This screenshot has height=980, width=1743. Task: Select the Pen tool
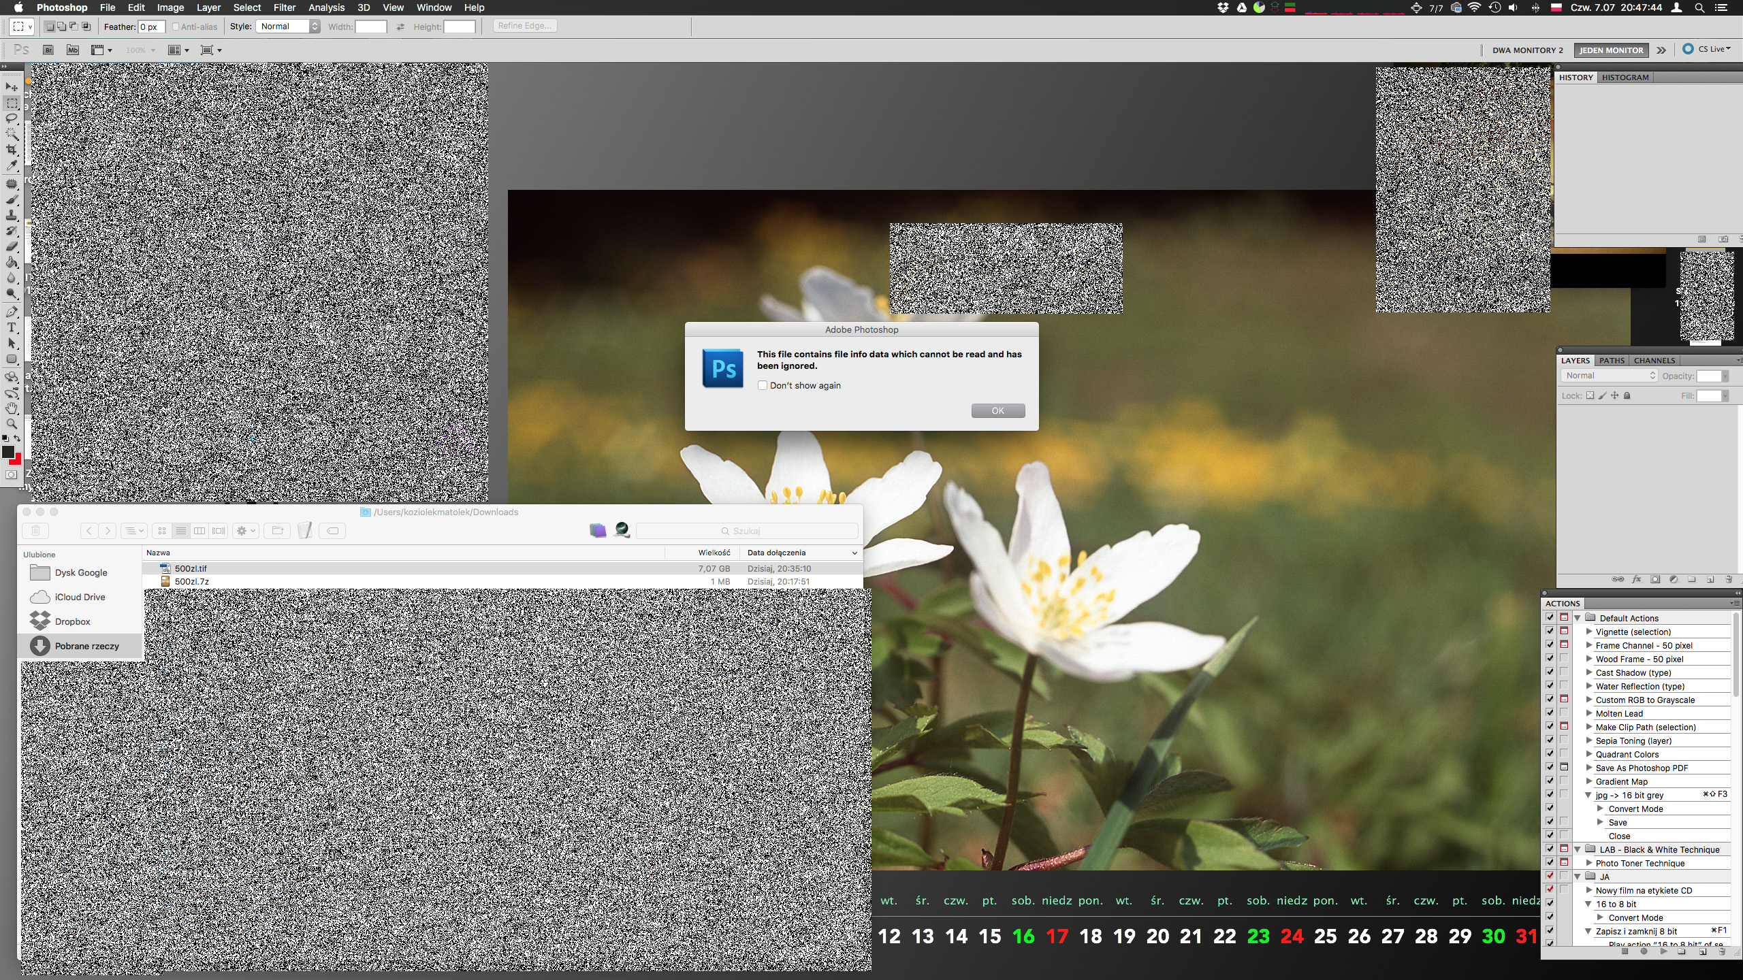12,312
